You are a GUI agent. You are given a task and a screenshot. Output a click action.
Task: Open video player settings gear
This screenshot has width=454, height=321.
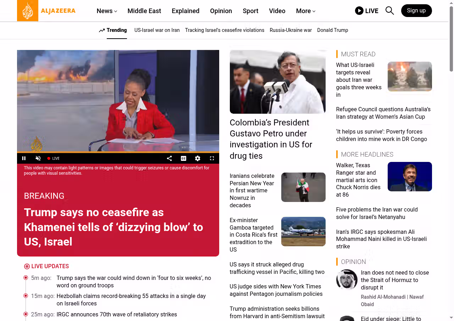pyautogui.click(x=198, y=158)
